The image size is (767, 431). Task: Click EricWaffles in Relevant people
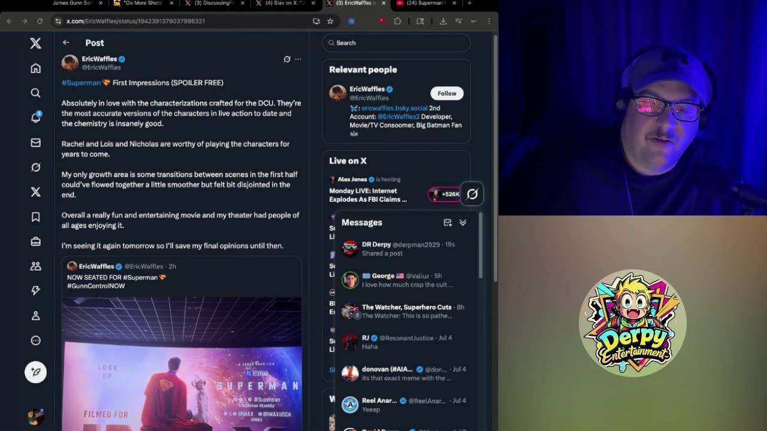(x=367, y=89)
